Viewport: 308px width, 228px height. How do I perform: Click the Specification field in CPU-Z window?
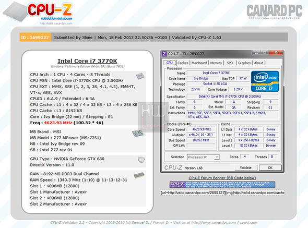pos(233,97)
